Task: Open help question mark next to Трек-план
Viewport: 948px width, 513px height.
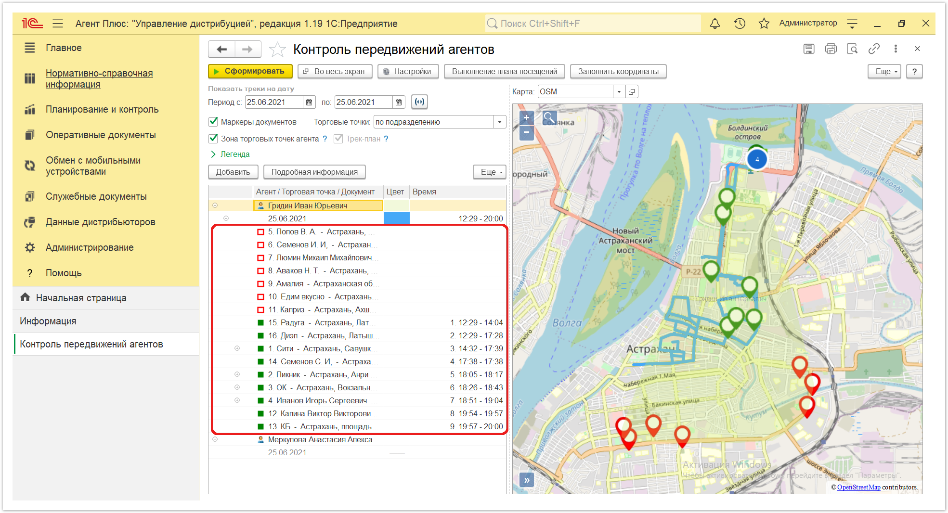Action: click(386, 139)
